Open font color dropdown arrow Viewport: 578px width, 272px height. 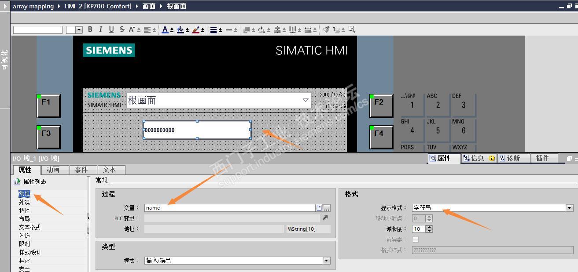(172, 30)
